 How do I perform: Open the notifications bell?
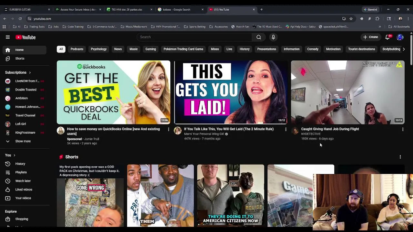tap(388, 37)
